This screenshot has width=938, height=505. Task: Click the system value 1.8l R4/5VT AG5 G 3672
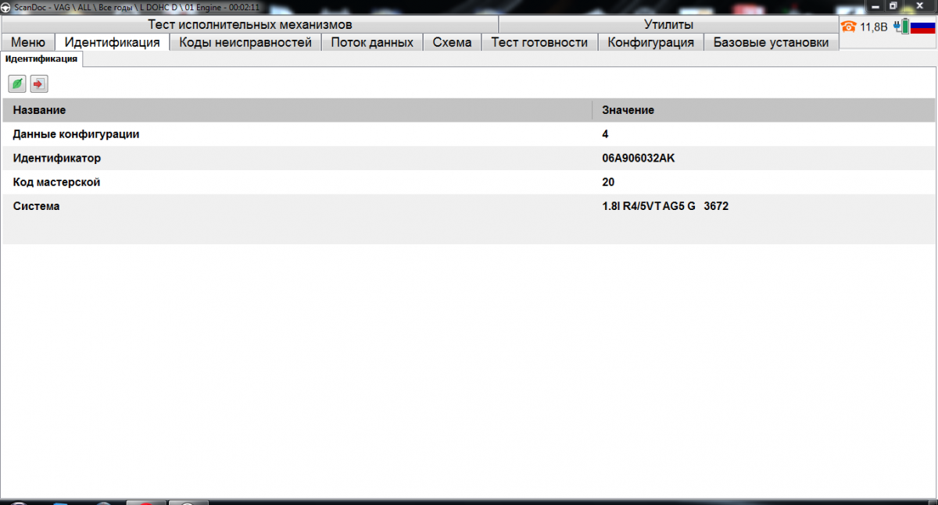pyautogui.click(x=665, y=206)
